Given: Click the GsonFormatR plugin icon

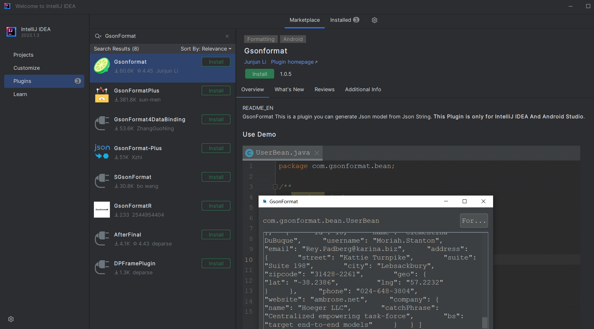Looking at the screenshot, I should pyautogui.click(x=102, y=210).
